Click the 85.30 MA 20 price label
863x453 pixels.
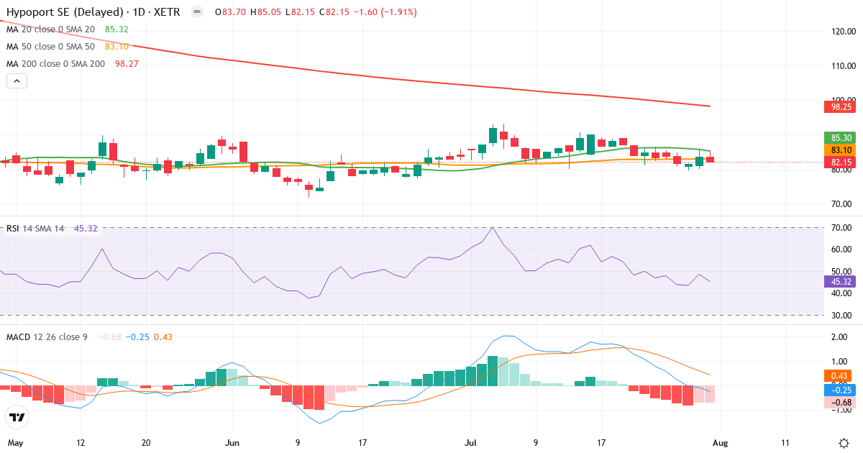coord(841,137)
